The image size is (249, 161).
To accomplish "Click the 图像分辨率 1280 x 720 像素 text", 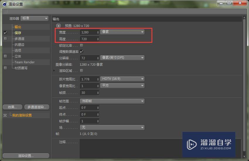I will [91, 65].
